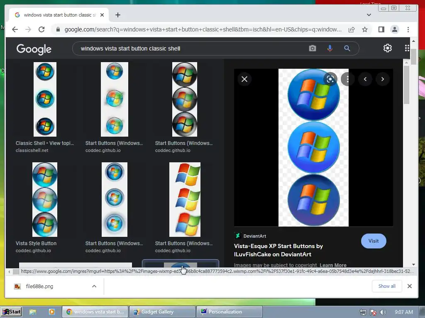
Task: Follow the Learn More copyright link
Action: 333,265
